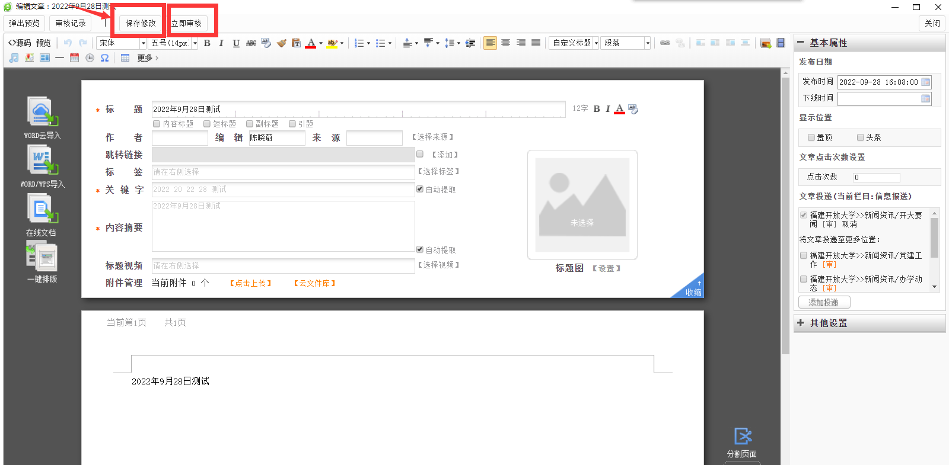Toggle underline formatting in the toolbar

coord(236,43)
